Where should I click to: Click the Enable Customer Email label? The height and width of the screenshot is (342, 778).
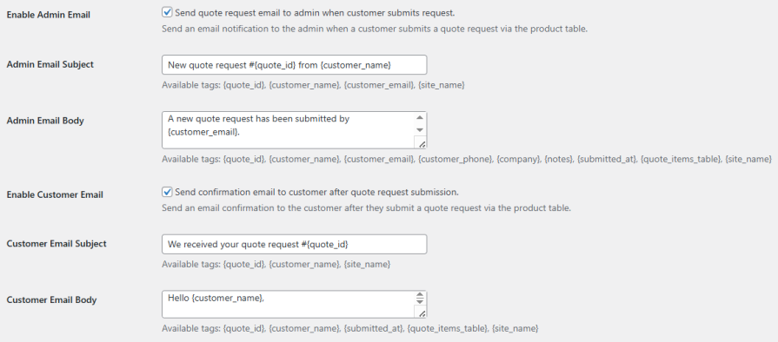coord(55,194)
